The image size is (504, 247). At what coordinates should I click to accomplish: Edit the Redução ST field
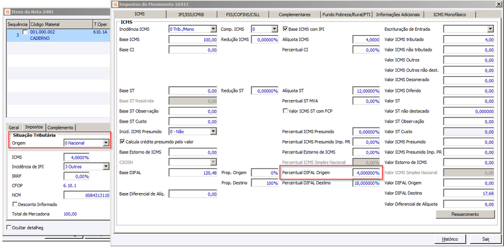[265, 91]
